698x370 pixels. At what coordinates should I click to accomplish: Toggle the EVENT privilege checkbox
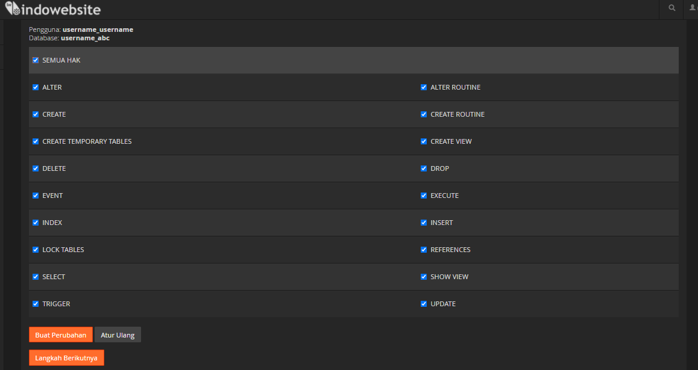pyautogui.click(x=36, y=196)
